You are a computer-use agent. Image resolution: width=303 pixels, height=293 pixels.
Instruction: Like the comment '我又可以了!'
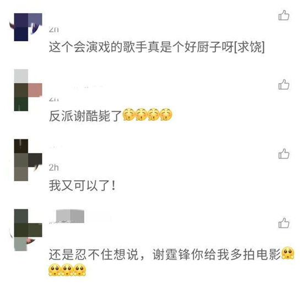point(284,154)
